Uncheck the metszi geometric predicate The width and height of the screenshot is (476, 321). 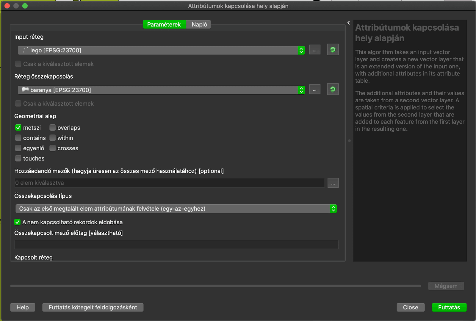click(x=18, y=128)
